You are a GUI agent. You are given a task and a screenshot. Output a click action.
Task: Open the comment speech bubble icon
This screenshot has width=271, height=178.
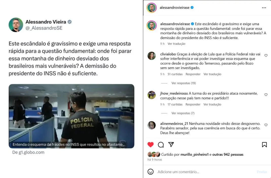161,145
